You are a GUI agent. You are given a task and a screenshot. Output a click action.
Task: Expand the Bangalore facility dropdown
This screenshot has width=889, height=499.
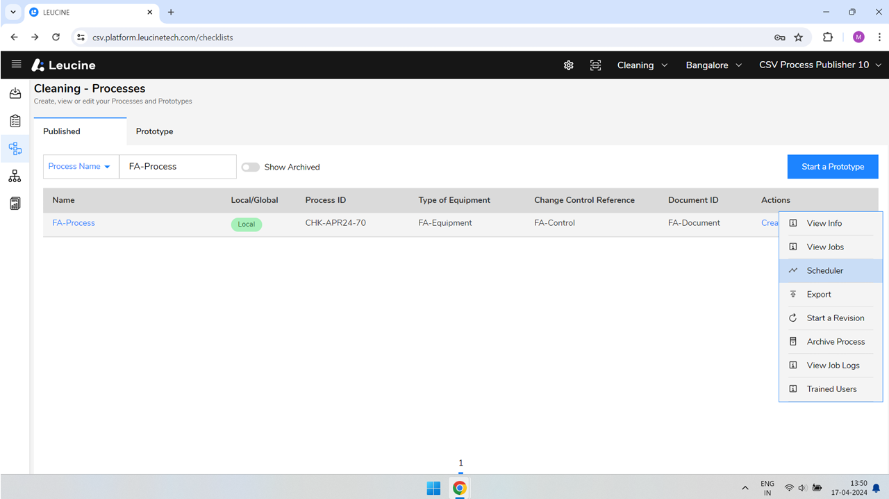pyautogui.click(x=714, y=65)
